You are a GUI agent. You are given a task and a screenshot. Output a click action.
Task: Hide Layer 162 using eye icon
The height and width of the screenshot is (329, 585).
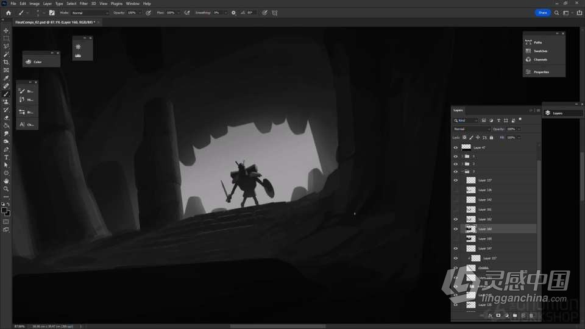point(456,219)
